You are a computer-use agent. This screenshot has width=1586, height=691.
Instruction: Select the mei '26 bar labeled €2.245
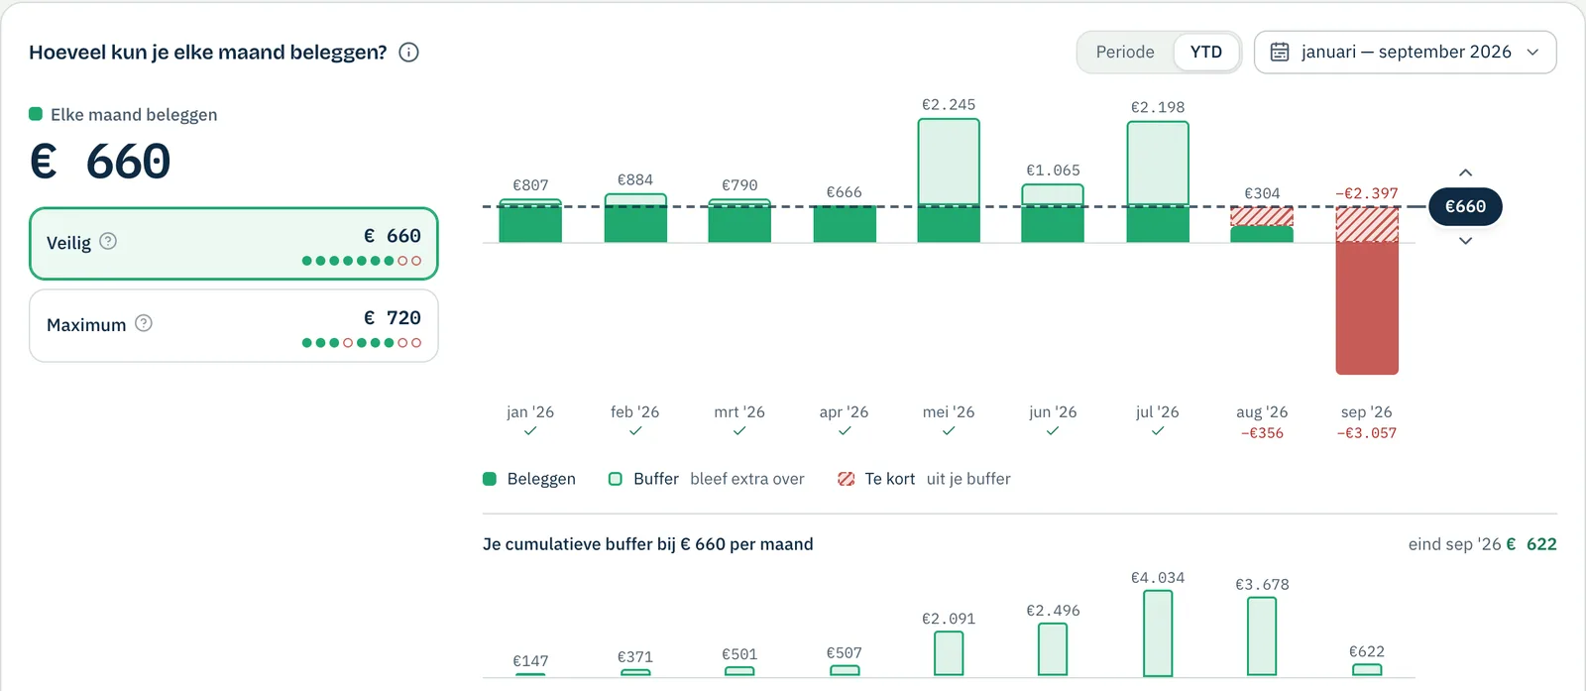pos(949,180)
